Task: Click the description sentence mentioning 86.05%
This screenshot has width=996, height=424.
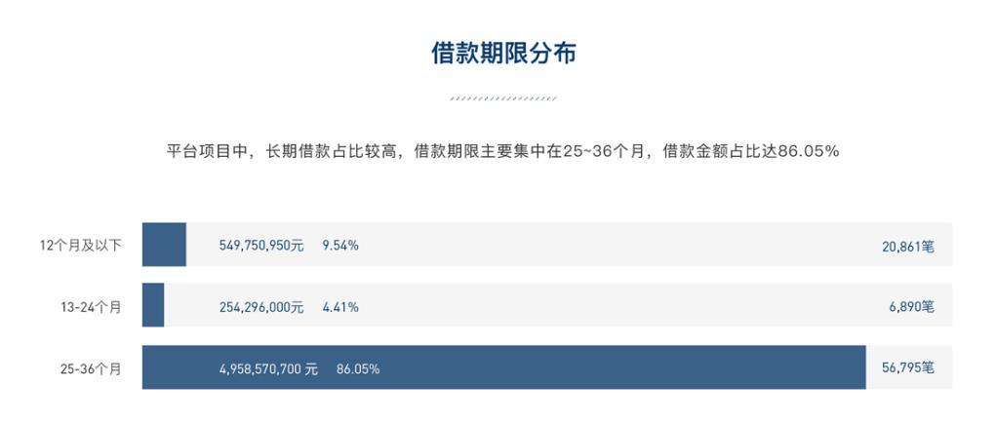Action: coord(503,151)
